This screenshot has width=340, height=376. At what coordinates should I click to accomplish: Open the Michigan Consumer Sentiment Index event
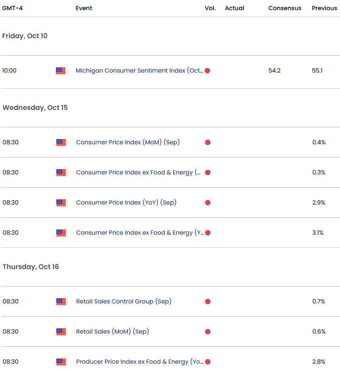[139, 71]
